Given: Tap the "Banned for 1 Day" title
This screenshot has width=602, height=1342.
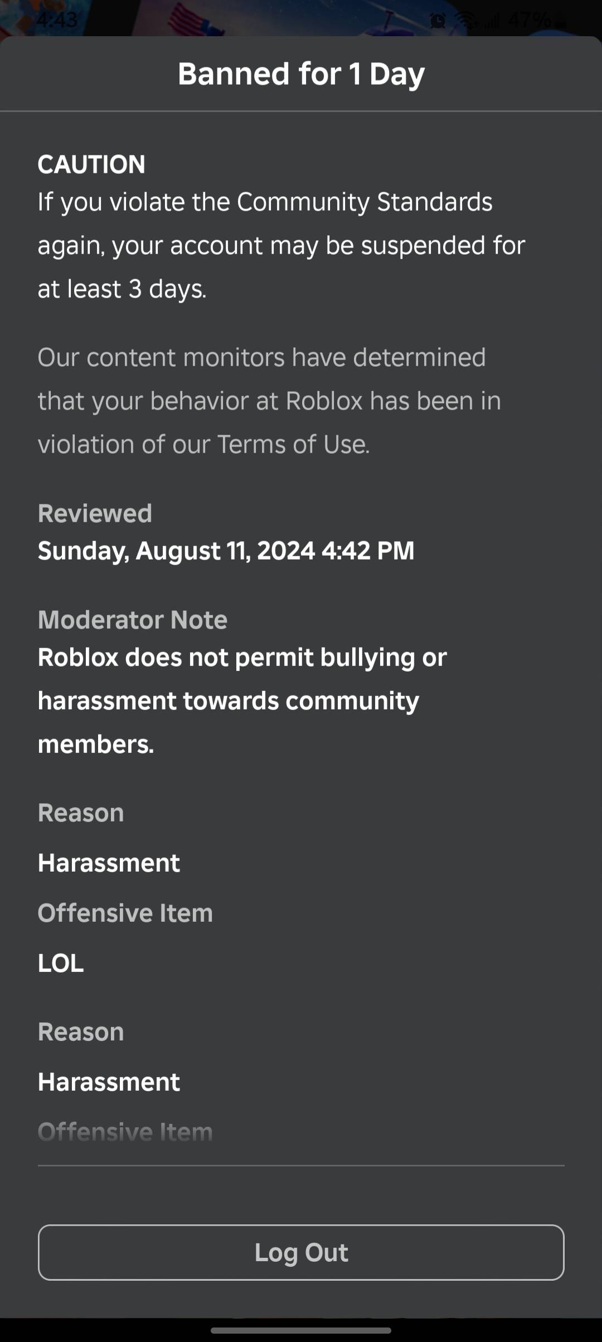Looking at the screenshot, I should coord(301,74).
